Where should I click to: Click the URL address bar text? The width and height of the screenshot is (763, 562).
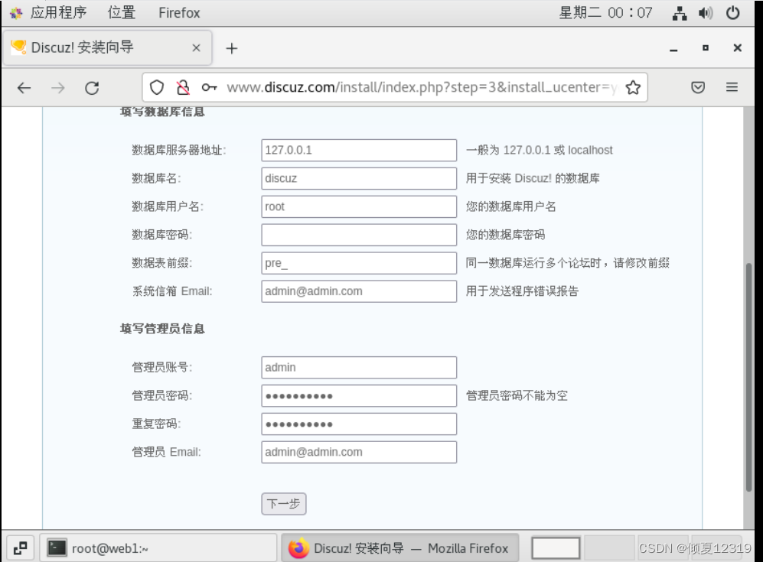[422, 87]
